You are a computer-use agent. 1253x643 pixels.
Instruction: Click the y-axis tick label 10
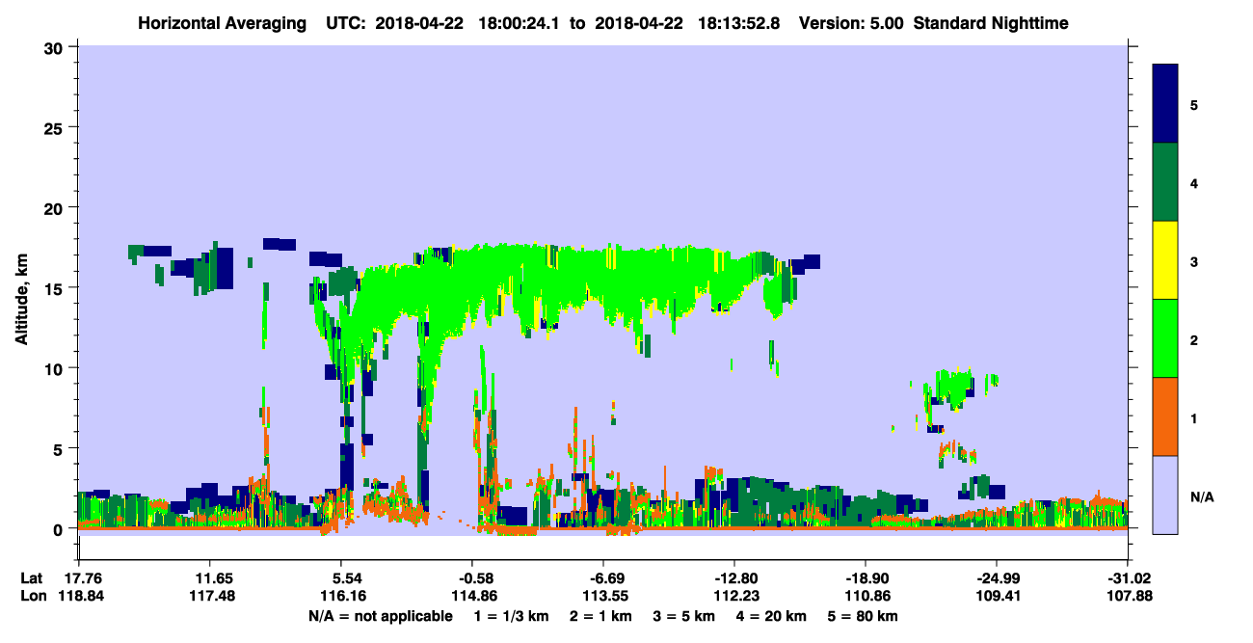(x=56, y=368)
